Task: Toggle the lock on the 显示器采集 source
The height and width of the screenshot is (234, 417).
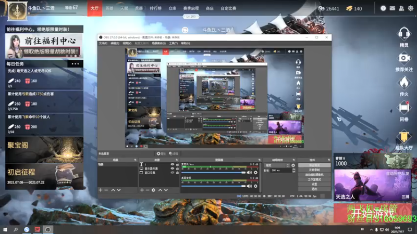Action: (x=177, y=168)
